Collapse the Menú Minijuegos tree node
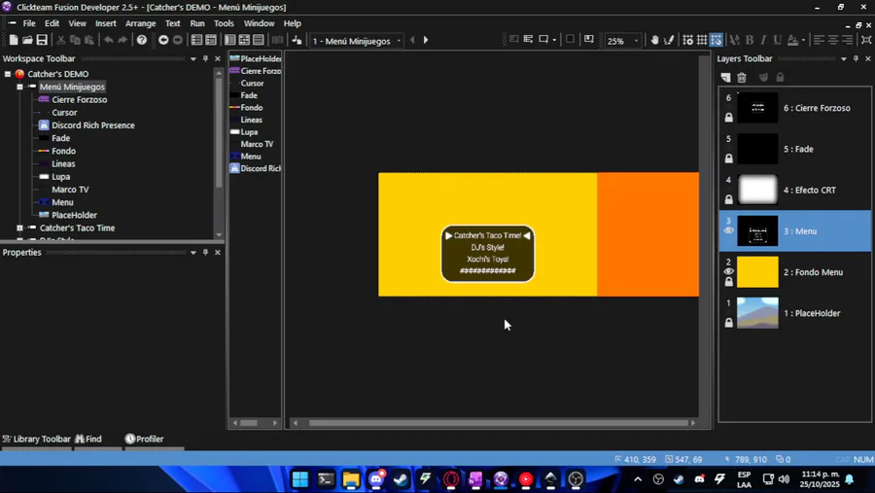 pos(19,87)
